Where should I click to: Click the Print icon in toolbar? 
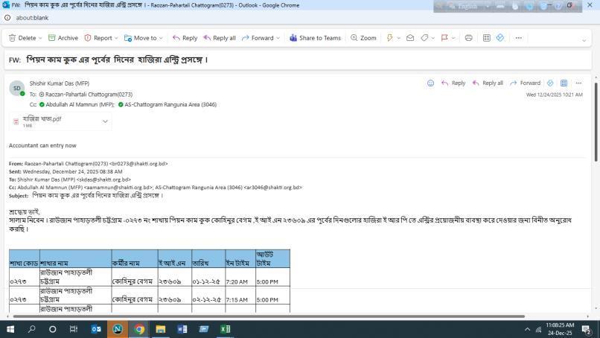pyautogui.click(x=468, y=38)
